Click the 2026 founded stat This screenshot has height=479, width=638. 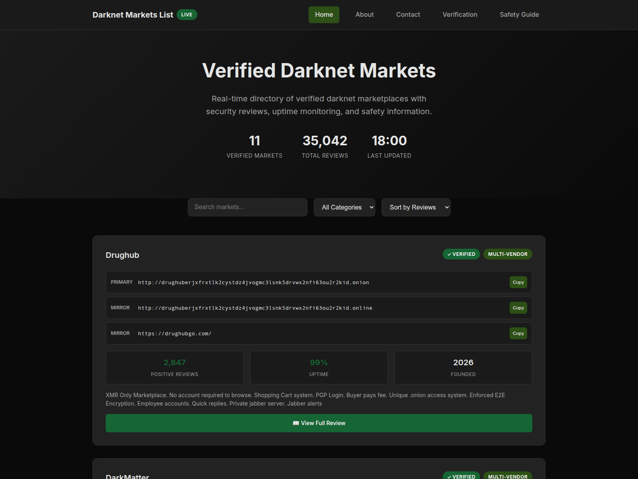pos(463,368)
